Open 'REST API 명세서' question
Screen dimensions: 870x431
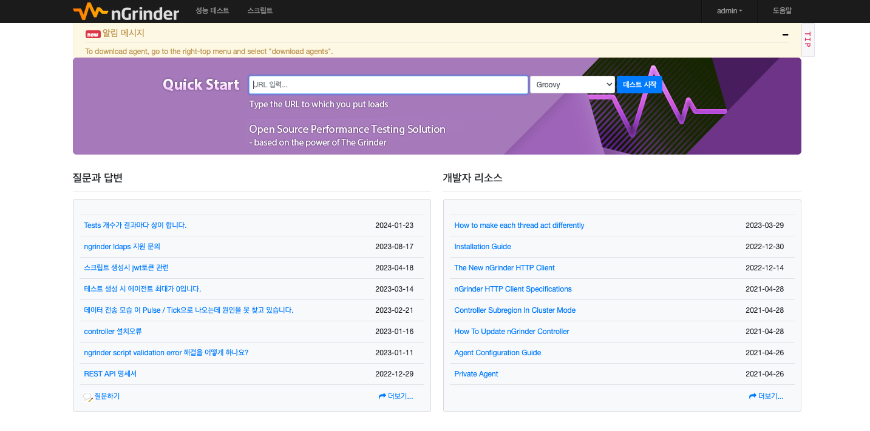pyautogui.click(x=110, y=374)
